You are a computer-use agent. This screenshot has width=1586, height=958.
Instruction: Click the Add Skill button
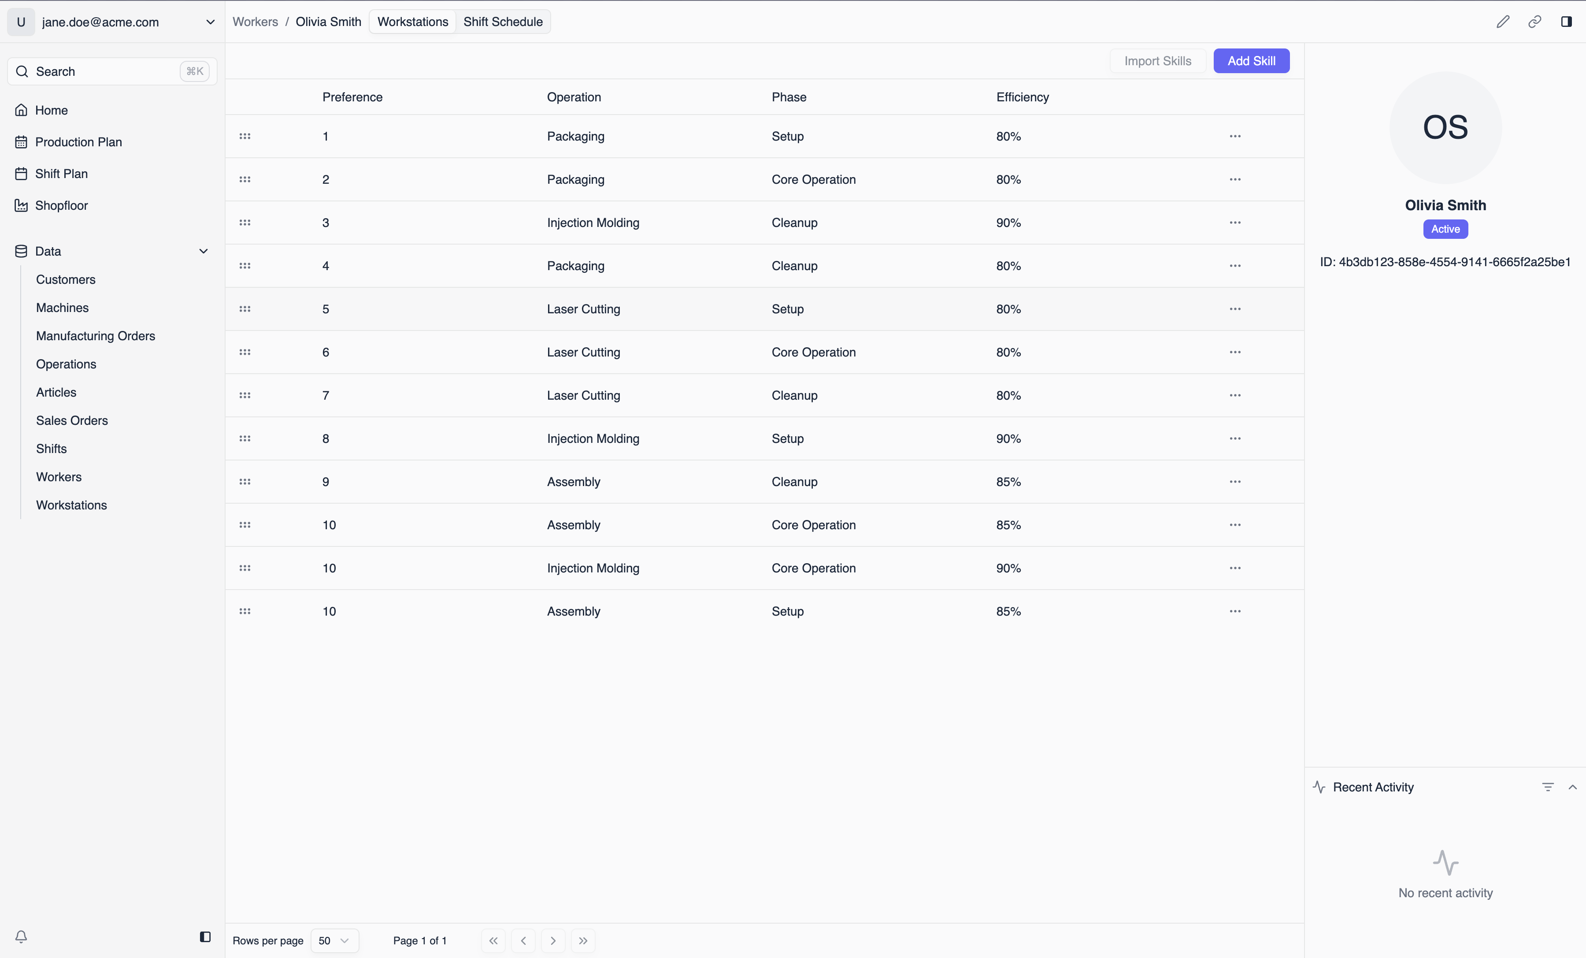coord(1251,60)
